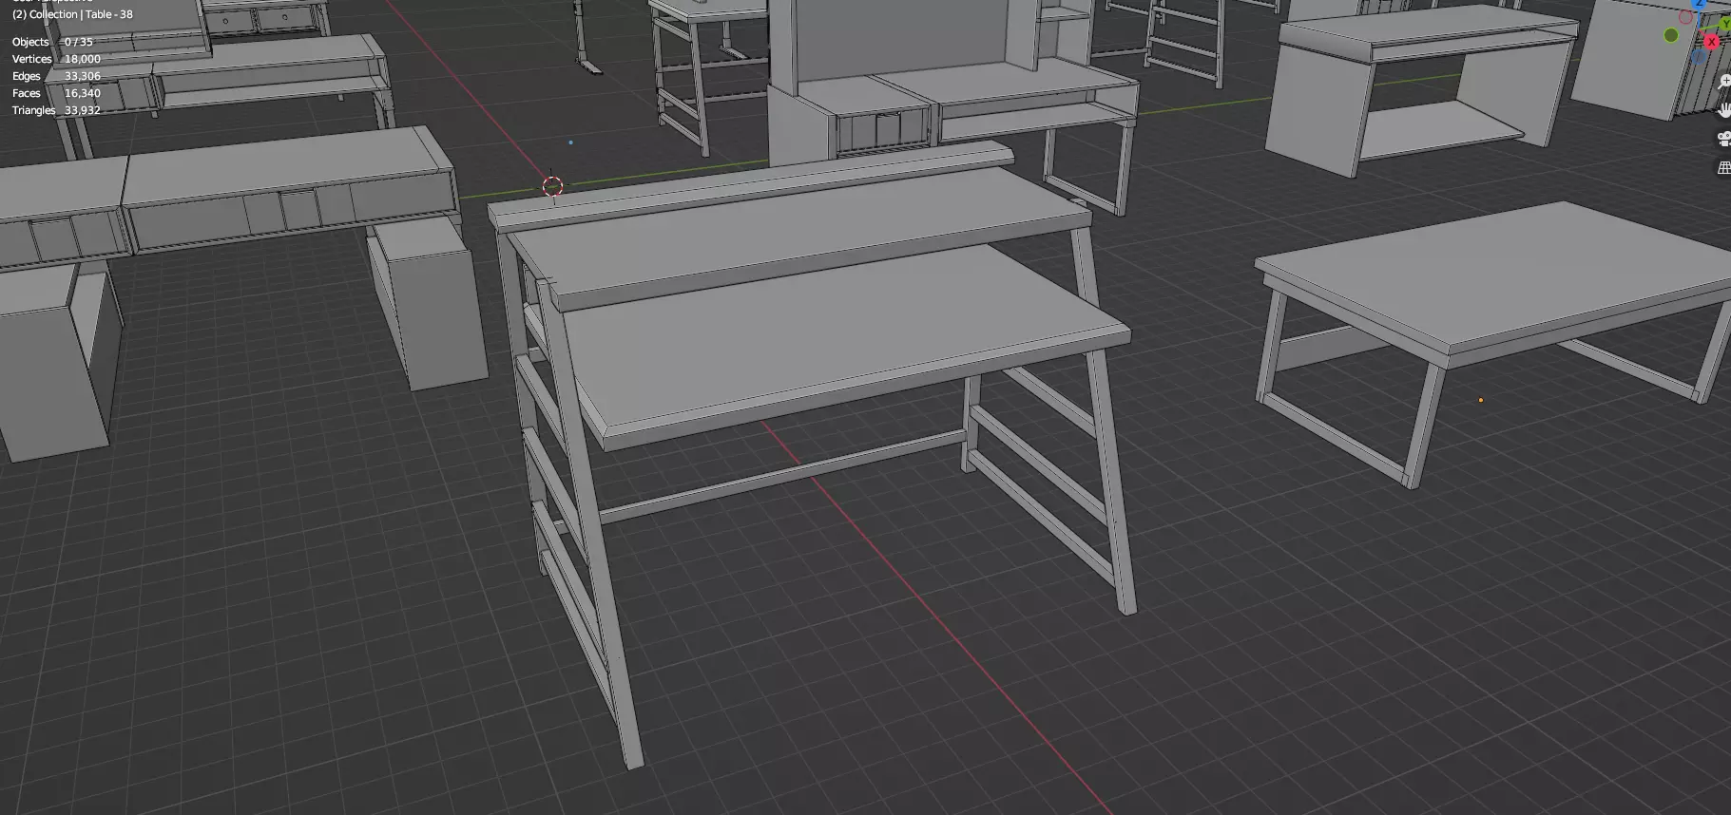
Task: Click the "(2) Collection | Table - 38" label
Action: point(72,14)
